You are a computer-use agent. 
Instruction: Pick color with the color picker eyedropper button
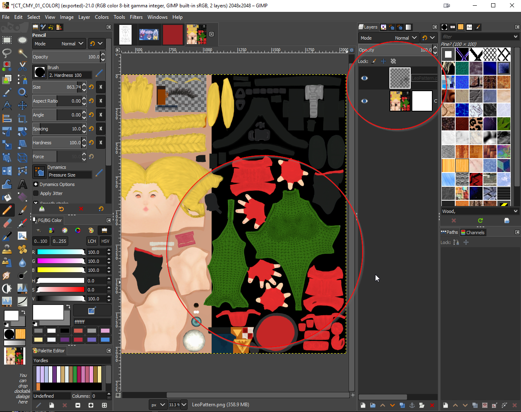pyautogui.click(x=92, y=310)
